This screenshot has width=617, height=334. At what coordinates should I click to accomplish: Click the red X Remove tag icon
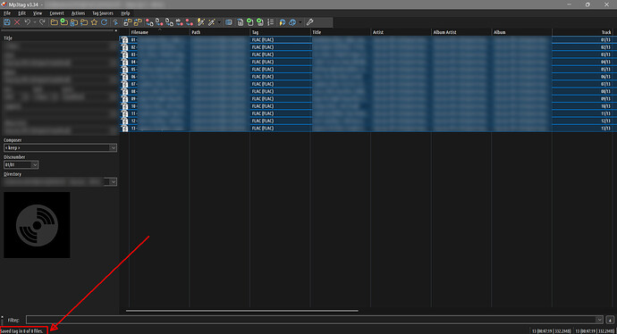[17, 22]
